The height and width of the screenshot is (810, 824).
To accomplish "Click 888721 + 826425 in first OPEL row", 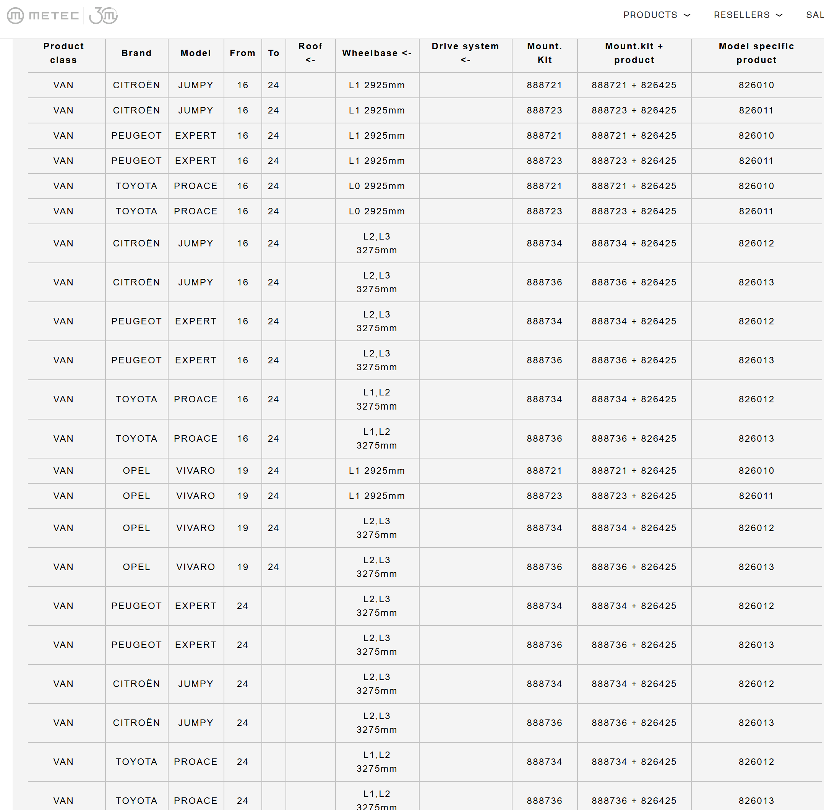I will coord(634,470).
